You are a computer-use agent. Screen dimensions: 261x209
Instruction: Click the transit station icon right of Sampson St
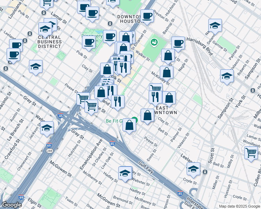point(253,91)
